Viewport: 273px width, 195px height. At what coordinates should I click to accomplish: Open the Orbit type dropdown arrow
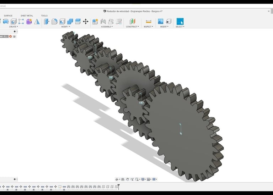pos(119,179)
